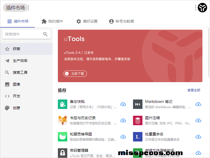210x158 pixels.
Task: Click the 查看全部 link
Action: pyautogui.click(x=194, y=90)
